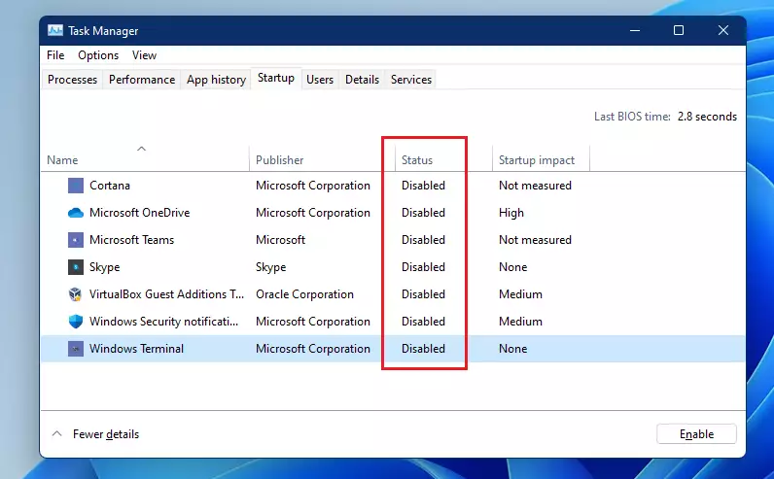The height and width of the screenshot is (479, 774).
Task: Sort by the Startup impact column header
Action: pyautogui.click(x=537, y=160)
